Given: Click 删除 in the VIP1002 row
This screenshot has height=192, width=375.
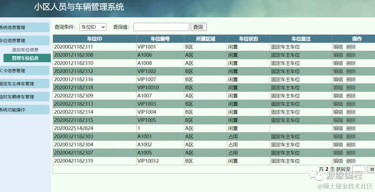Looking at the screenshot, I should point(351,71).
